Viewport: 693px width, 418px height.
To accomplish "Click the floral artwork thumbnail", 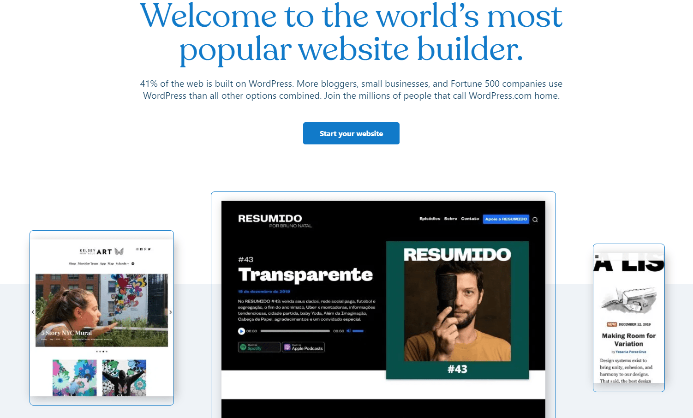I will pos(75,378).
